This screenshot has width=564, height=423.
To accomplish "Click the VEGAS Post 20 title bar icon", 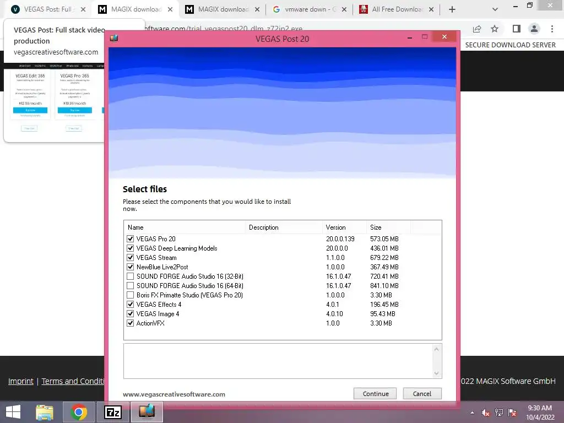I will [114, 38].
